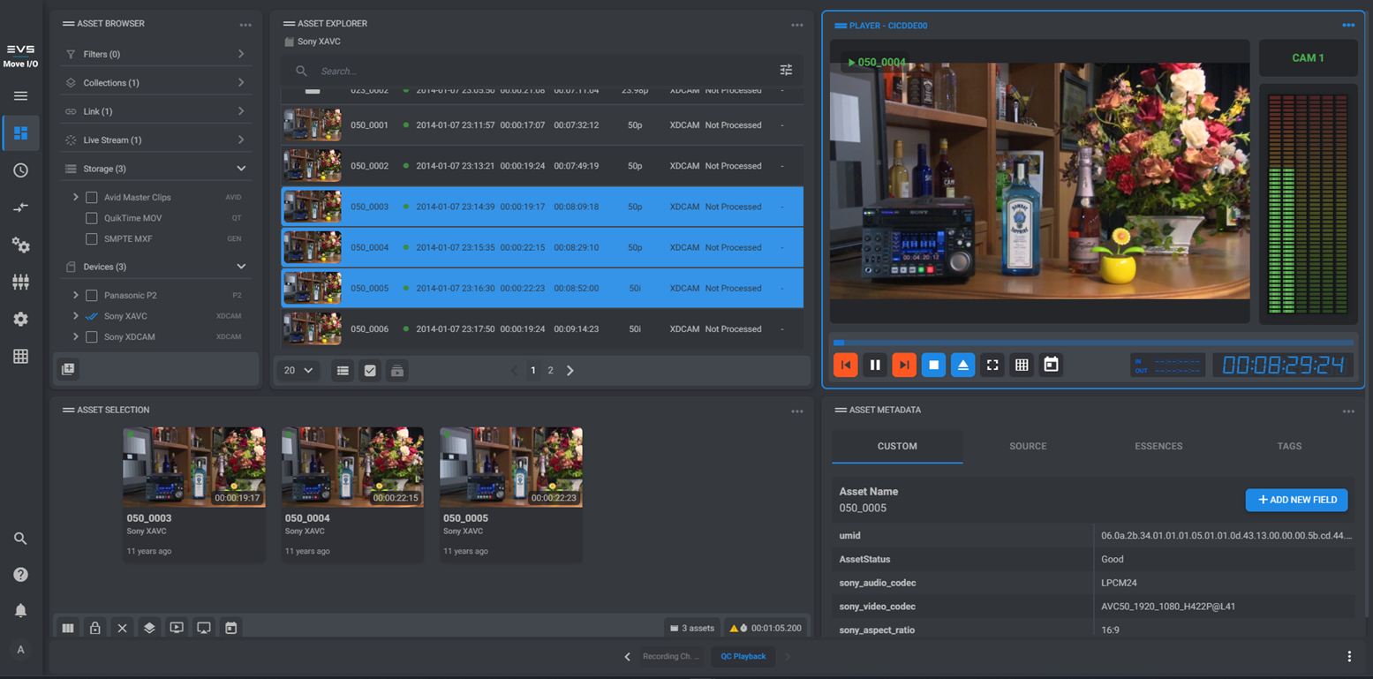The image size is (1373, 679).
Task: Open the page size dropdown showing 20
Action: click(298, 371)
